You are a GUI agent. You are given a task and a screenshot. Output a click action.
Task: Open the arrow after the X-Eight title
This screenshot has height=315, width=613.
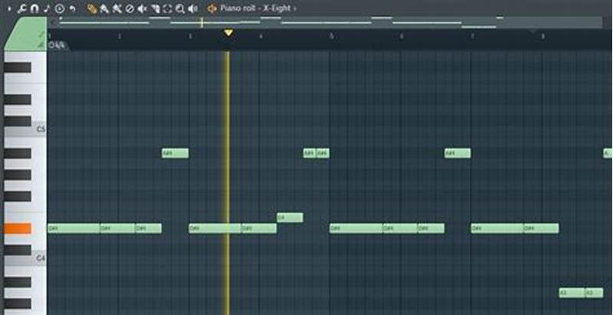pos(295,8)
